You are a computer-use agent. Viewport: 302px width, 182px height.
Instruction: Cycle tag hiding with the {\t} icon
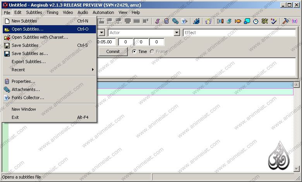pos(295,21)
